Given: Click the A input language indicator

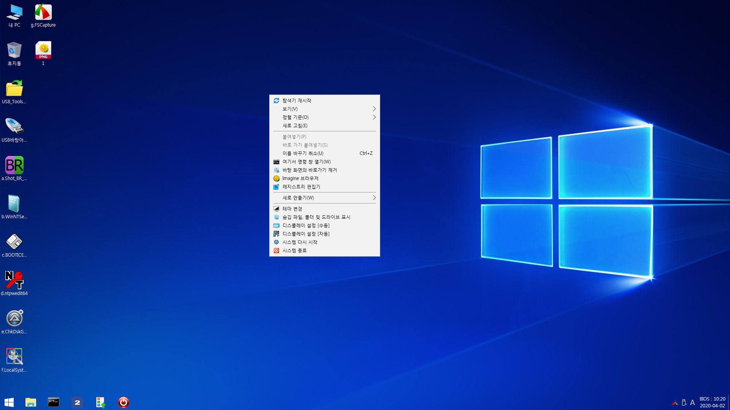Looking at the screenshot, I should click(692, 402).
